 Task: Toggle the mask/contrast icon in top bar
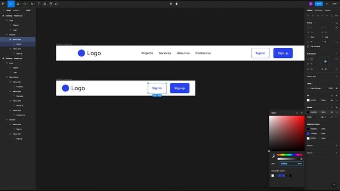177,4
